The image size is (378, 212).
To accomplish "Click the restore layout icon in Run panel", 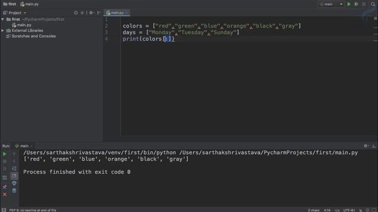I will [5, 178].
